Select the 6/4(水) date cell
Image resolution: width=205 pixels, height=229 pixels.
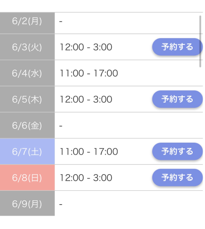(x=27, y=73)
